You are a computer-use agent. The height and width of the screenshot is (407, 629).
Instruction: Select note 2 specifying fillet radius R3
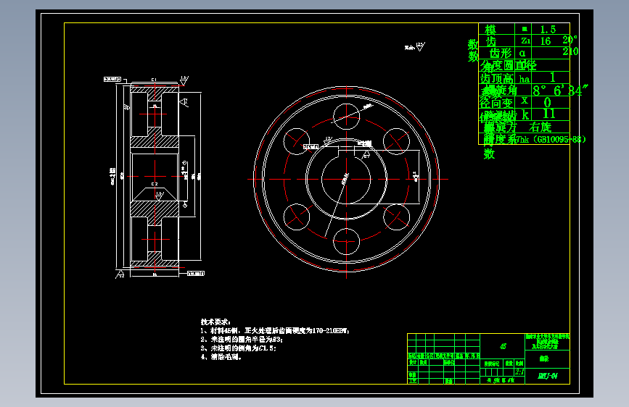point(242,340)
